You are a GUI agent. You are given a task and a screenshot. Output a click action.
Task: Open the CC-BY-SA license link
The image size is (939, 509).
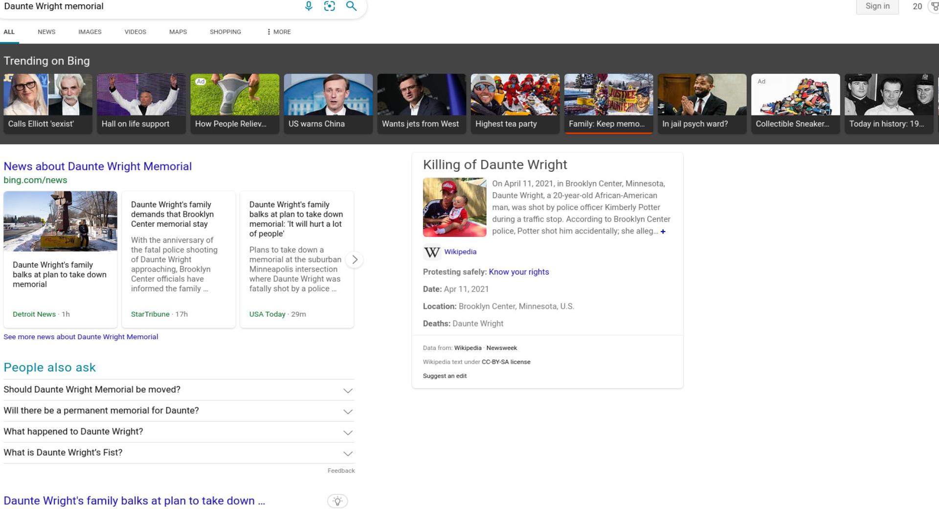(506, 362)
